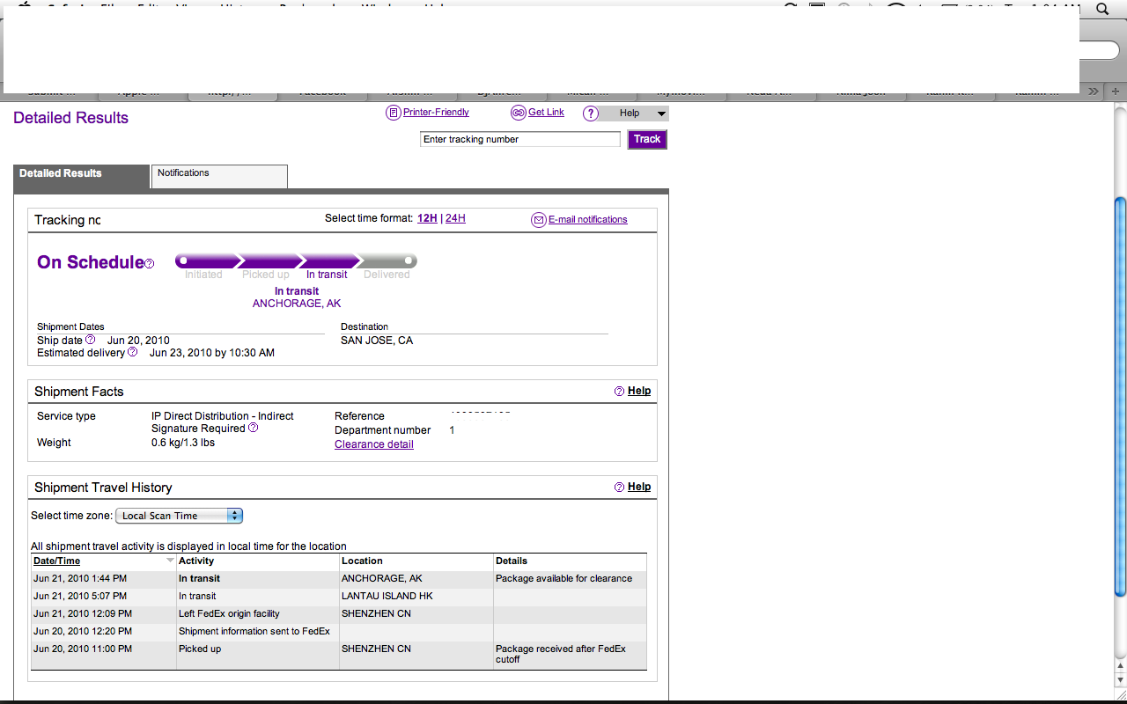Click the purple Track button

647,139
